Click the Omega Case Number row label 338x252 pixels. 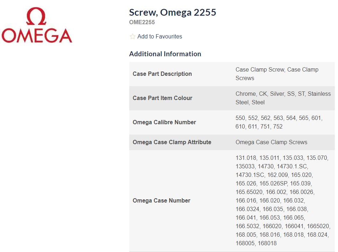click(x=161, y=200)
